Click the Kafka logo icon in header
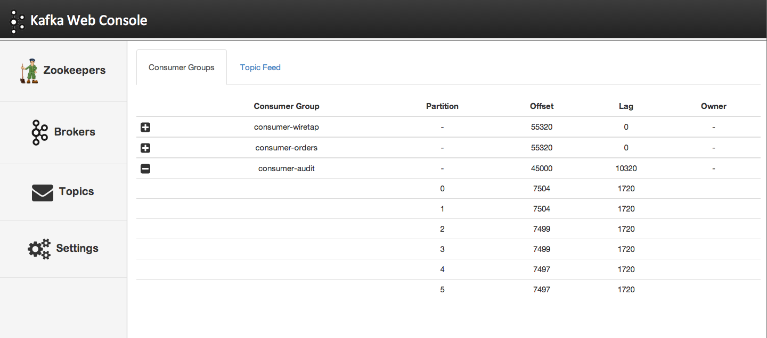The width and height of the screenshot is (767, 338). tap(18, 21)
